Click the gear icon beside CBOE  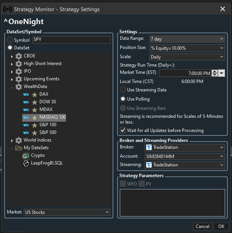19,56
